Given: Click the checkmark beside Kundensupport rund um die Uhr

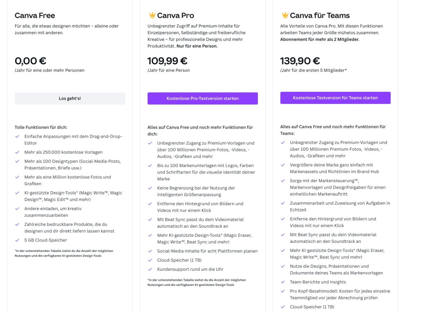Looking at the screenshot, I should pos(150,269).
